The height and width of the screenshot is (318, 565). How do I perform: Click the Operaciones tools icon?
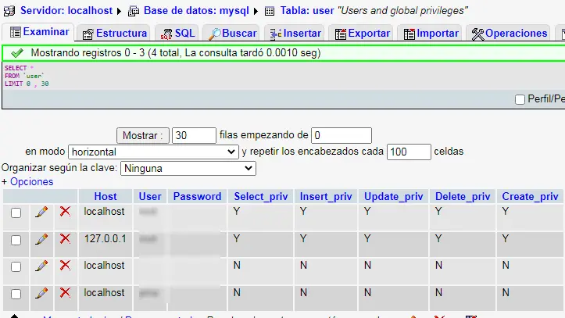pos(477,34)
